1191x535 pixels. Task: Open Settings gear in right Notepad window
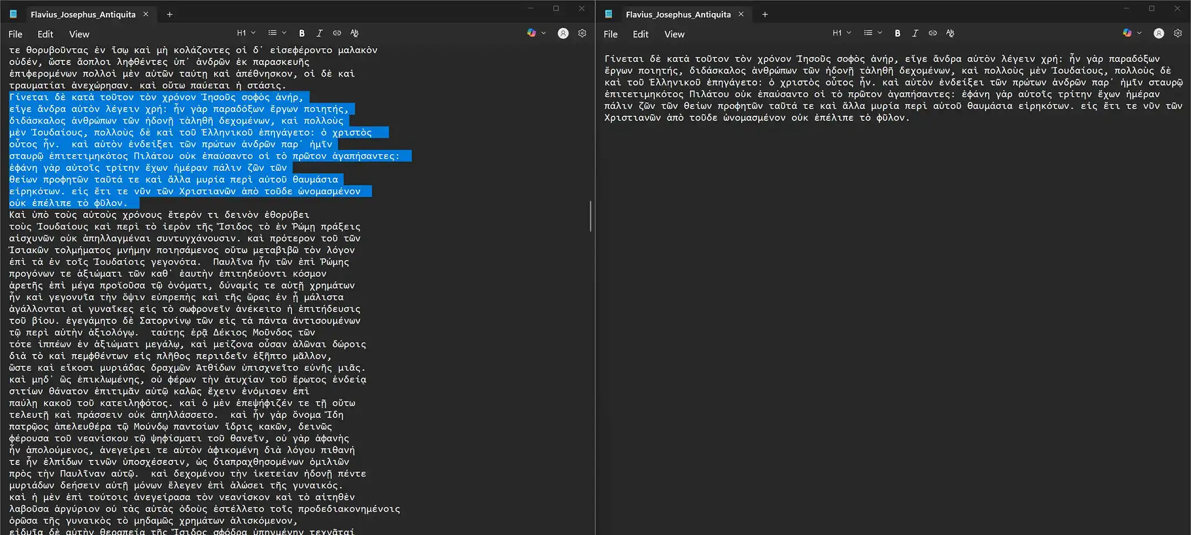(1178, 33)
